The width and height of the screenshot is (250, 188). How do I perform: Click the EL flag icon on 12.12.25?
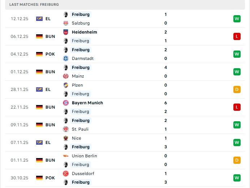coord(39,19)
